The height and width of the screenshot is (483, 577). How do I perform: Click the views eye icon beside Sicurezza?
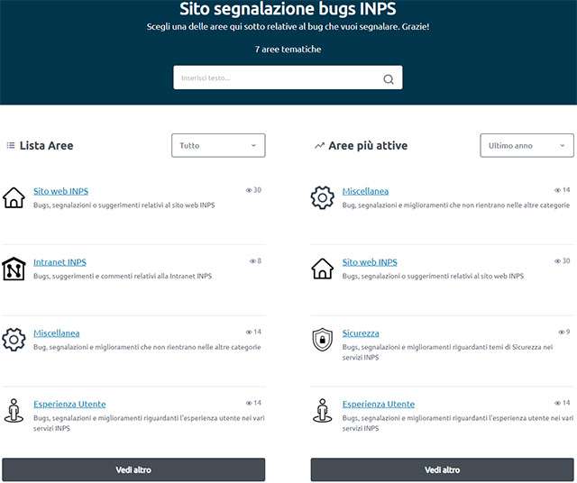[560, 333]
